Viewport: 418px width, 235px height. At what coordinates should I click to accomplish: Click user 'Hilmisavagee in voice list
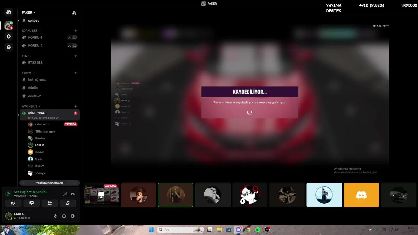pos(45,131)
